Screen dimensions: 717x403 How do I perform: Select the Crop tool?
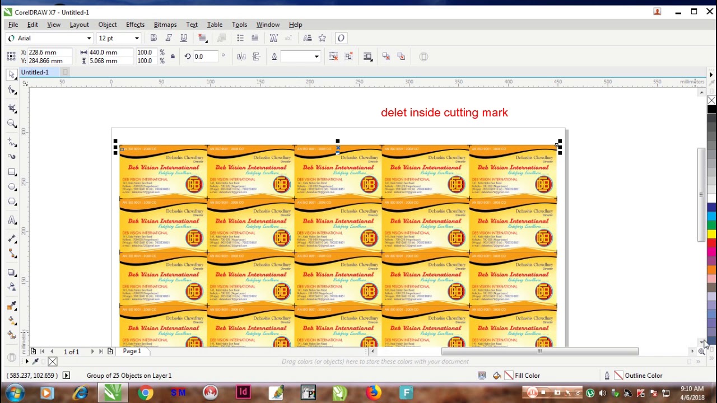[x=12, y=108]
